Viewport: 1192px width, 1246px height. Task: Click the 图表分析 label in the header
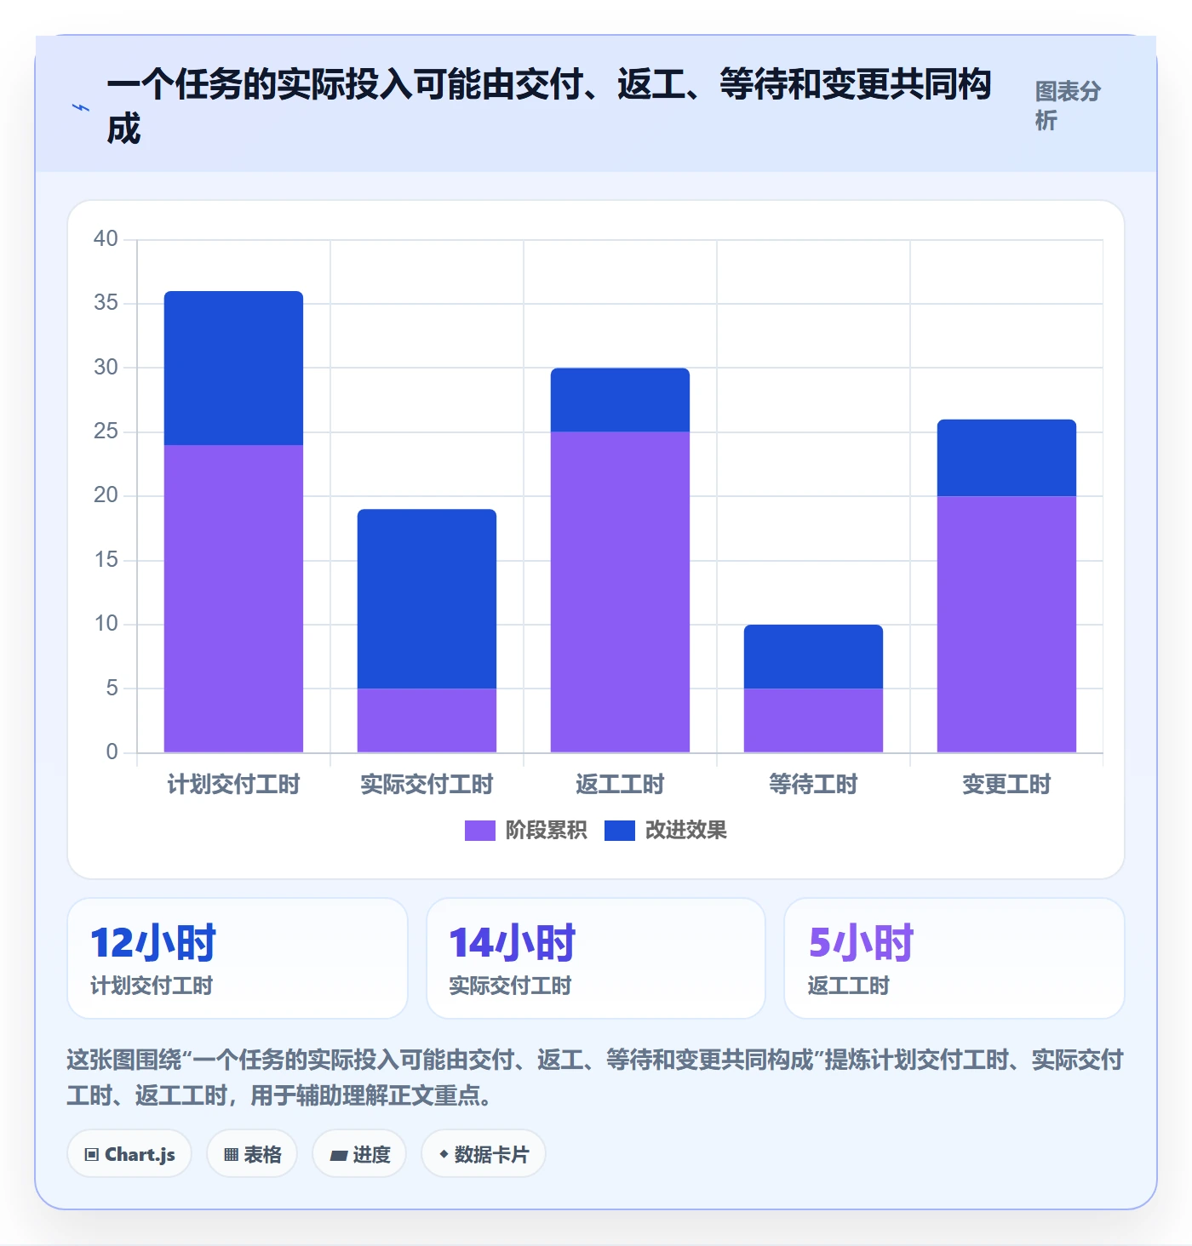coord(1068,106)
